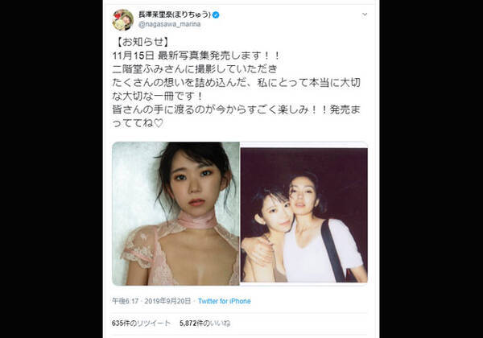View the 635件のリツイート list

point(141,324)
